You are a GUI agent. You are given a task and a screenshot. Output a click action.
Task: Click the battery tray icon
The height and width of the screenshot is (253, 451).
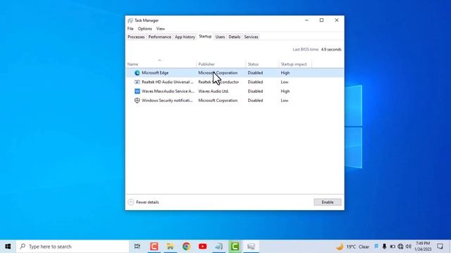click(x=393, y=247)
